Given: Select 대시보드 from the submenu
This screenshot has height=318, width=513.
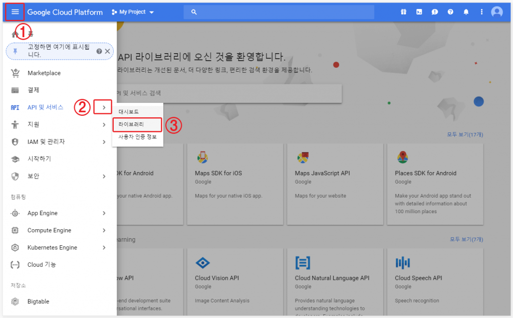Looking at the screenshot, I should coord(128,111).
